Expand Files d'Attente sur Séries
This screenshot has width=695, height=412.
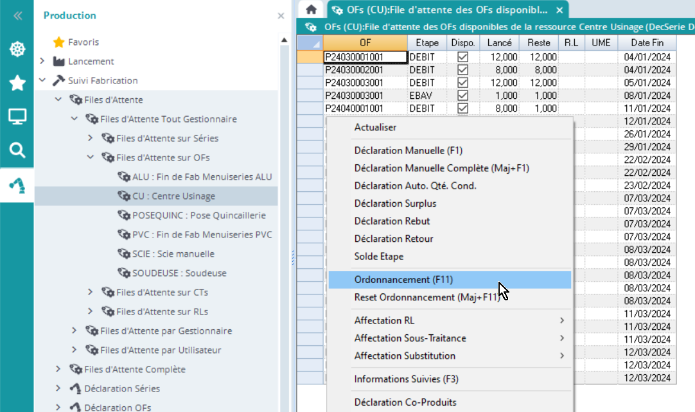click(91, 139)
